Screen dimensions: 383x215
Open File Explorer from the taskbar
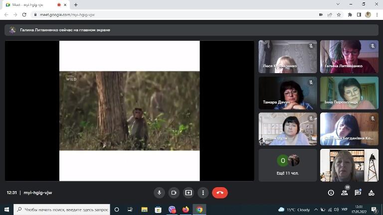(x=144, y=210)
